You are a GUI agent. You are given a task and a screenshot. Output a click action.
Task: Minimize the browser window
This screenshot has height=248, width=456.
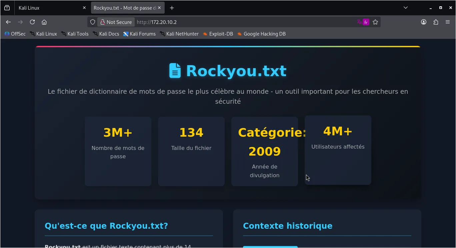pos(431,8)
